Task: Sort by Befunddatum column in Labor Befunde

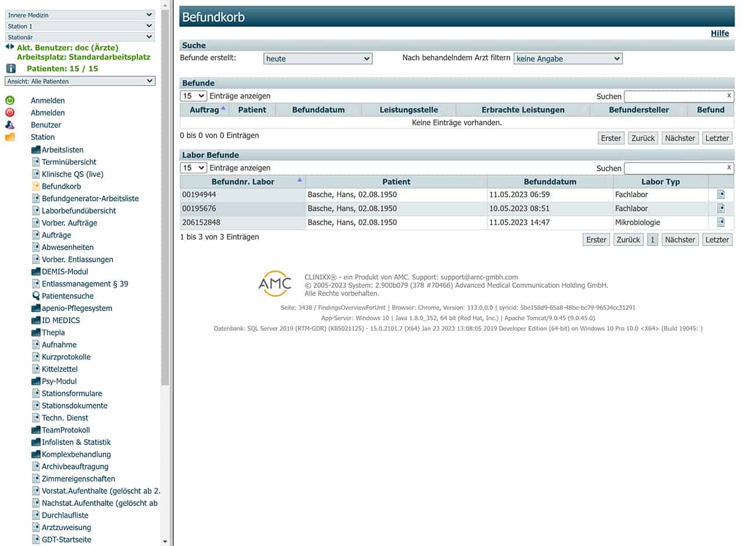Action: click(x=550, y=182)
